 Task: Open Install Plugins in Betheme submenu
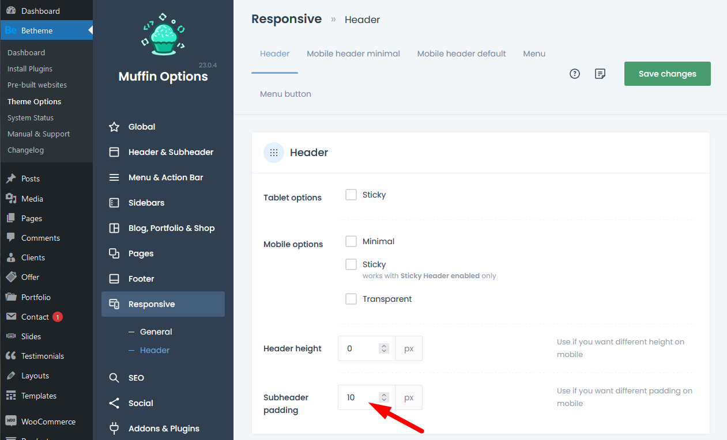tap(30, 69)
